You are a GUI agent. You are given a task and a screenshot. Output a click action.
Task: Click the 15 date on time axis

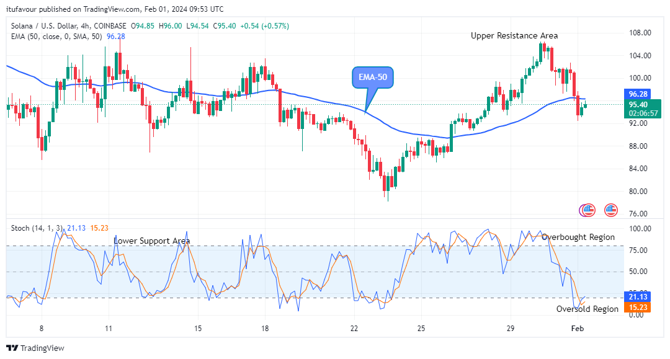pos(198,328)
